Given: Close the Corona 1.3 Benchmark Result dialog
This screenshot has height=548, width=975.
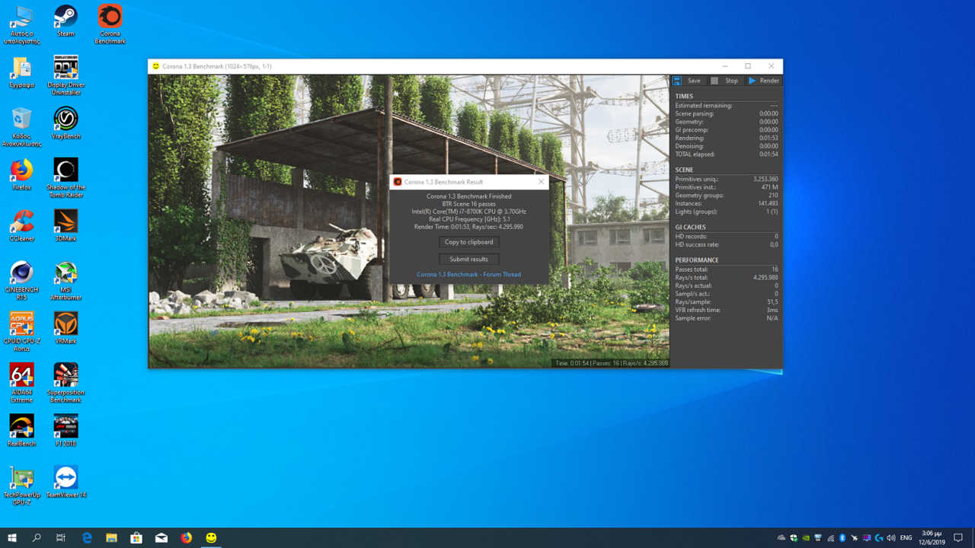Looking at the screenshot, I should point(541,182).
